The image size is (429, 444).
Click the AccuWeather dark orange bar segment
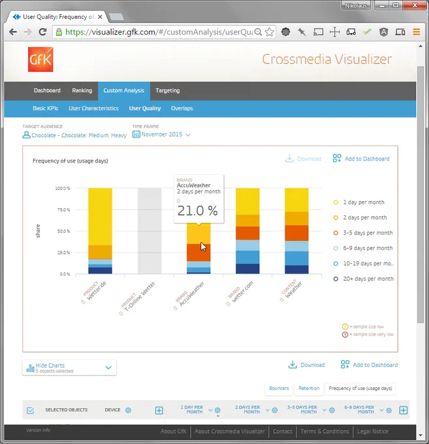(199, 253)
